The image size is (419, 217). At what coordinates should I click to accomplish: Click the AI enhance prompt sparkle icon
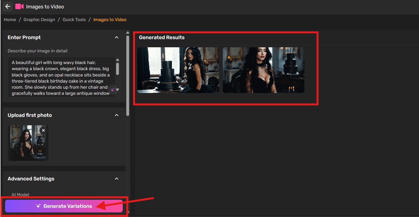point(112,90)
